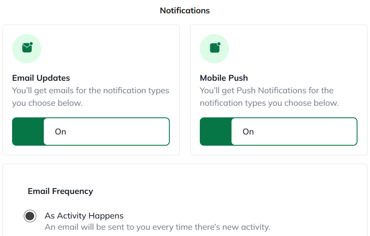Turn off the Email Updates toggle
This screenshot has height=236, width=370.
point(91,132)
